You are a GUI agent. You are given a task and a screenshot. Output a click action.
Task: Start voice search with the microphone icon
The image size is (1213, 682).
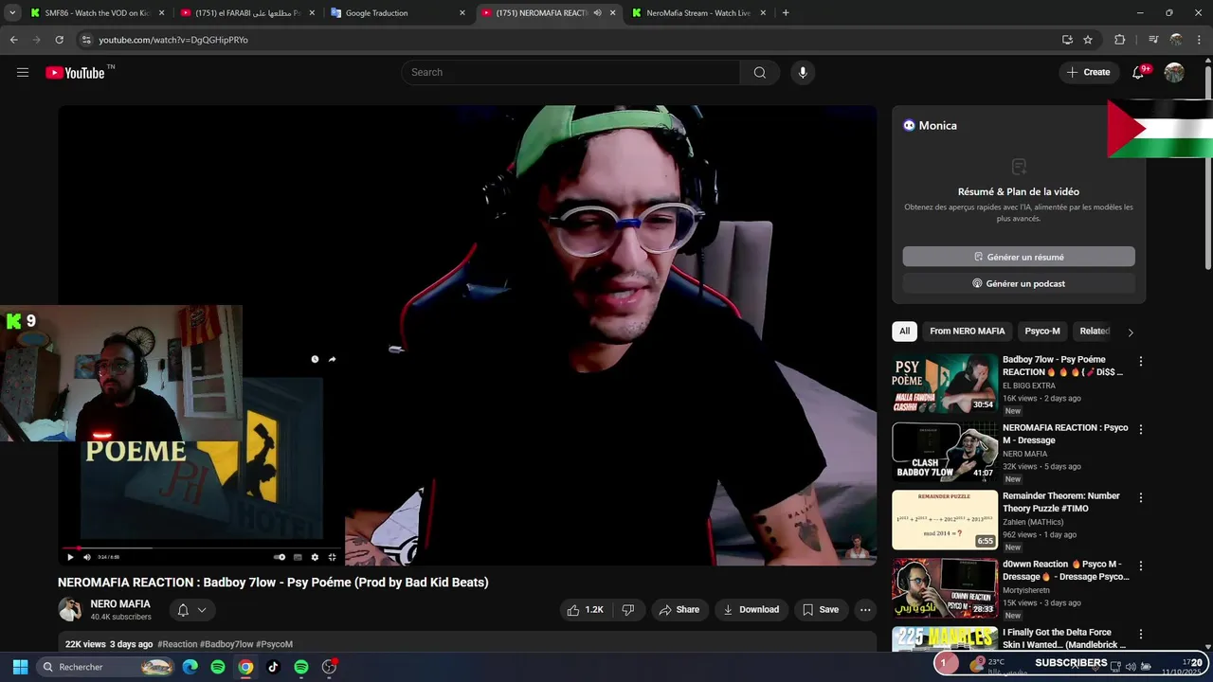click(x=803, y=73)
